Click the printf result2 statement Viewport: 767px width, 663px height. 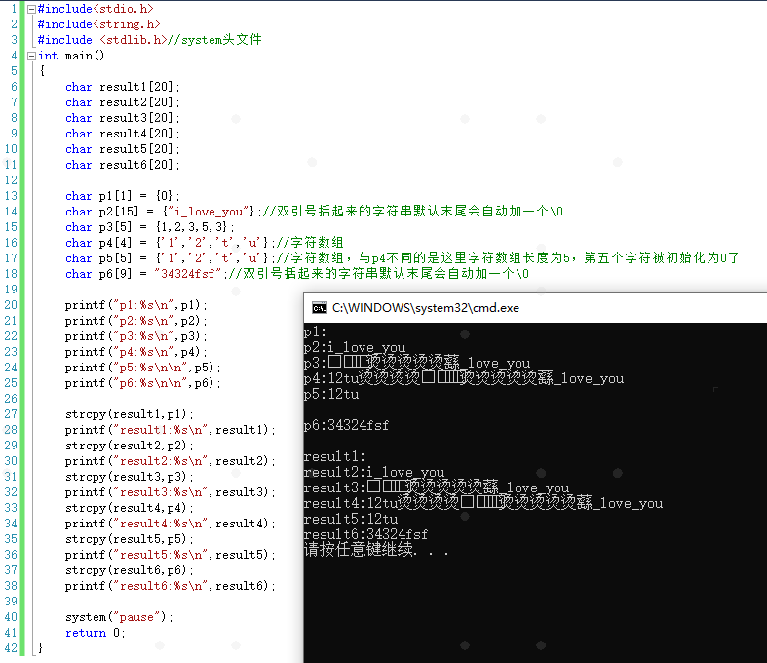click(x=171, y=462)
